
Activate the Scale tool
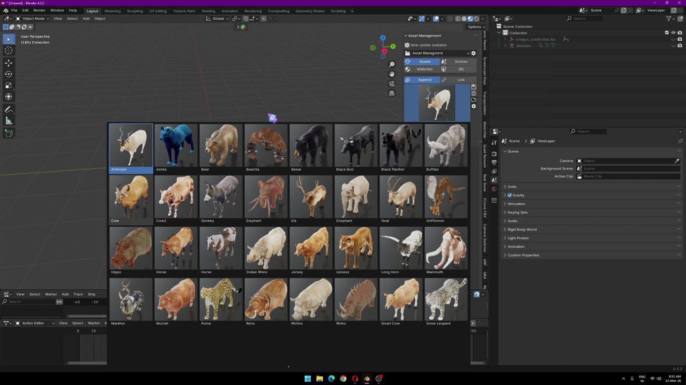click(9, 86)
